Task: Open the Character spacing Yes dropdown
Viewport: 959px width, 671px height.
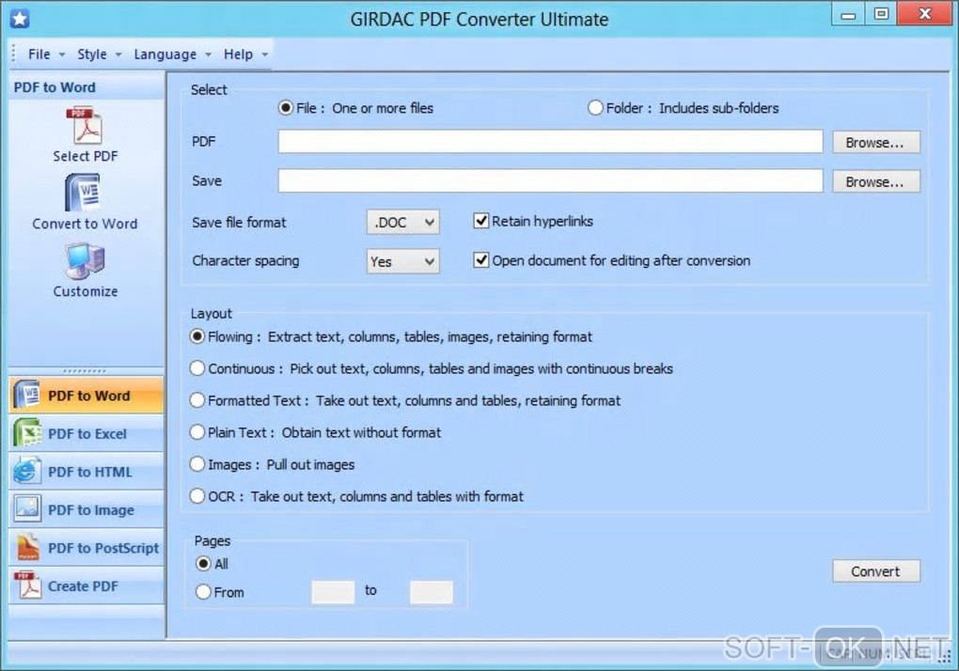Action: coord(402,261)
